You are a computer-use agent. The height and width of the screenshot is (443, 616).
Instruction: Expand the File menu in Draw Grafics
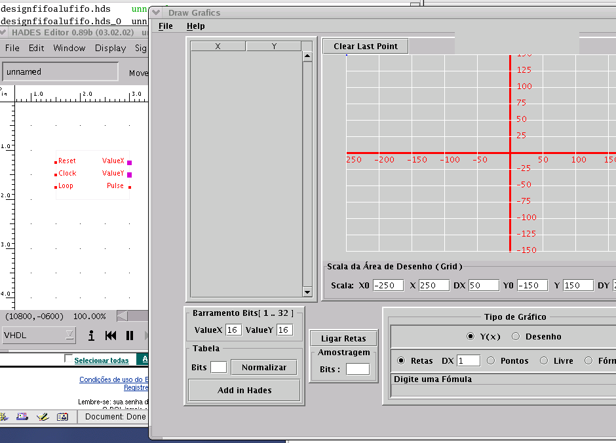coord(164,26)
